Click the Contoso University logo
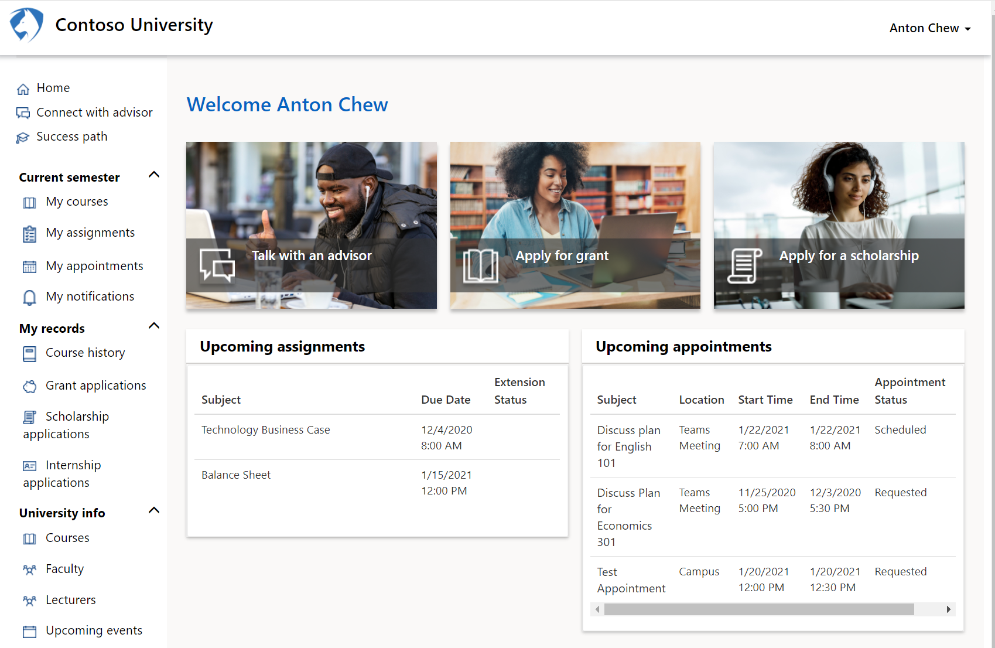995x648 pixels. click(x=26, y=25)
